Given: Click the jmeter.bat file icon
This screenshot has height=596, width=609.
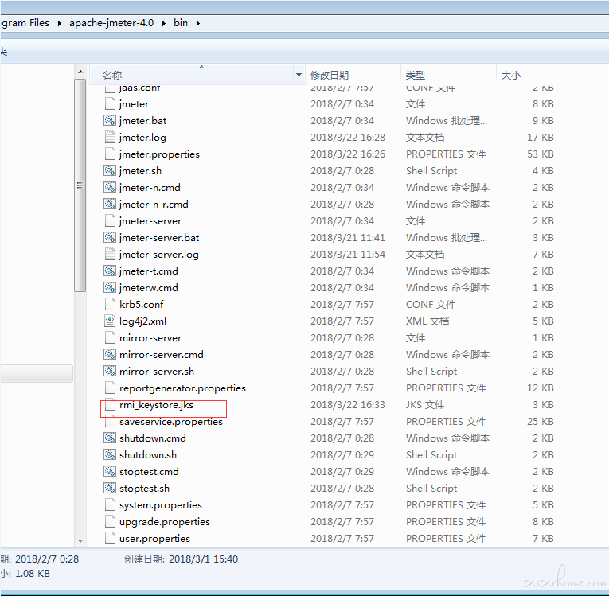Looking at the screenshot, I should pos(110,121).
